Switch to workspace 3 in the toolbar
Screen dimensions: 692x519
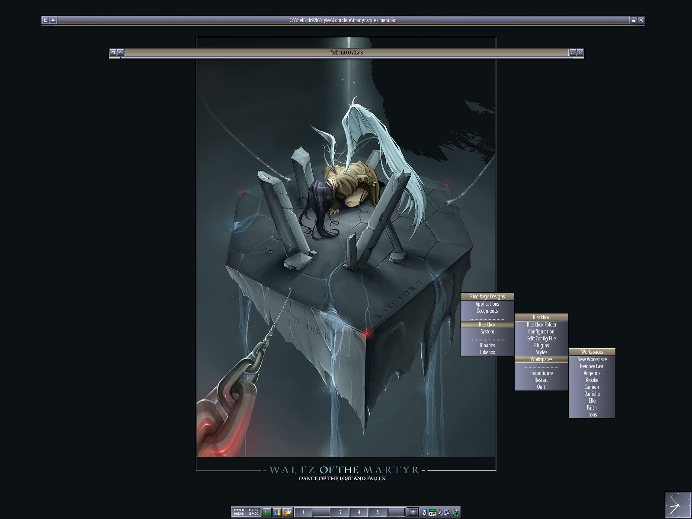[340, 513]
